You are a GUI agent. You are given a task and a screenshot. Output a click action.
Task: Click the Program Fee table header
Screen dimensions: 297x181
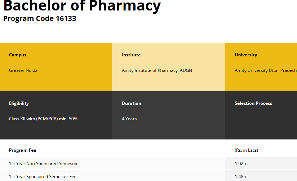[23, 150]
